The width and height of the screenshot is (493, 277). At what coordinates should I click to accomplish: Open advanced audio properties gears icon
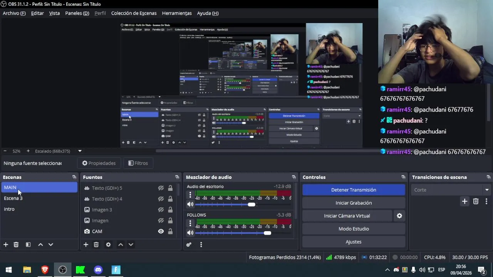point(189,245)
